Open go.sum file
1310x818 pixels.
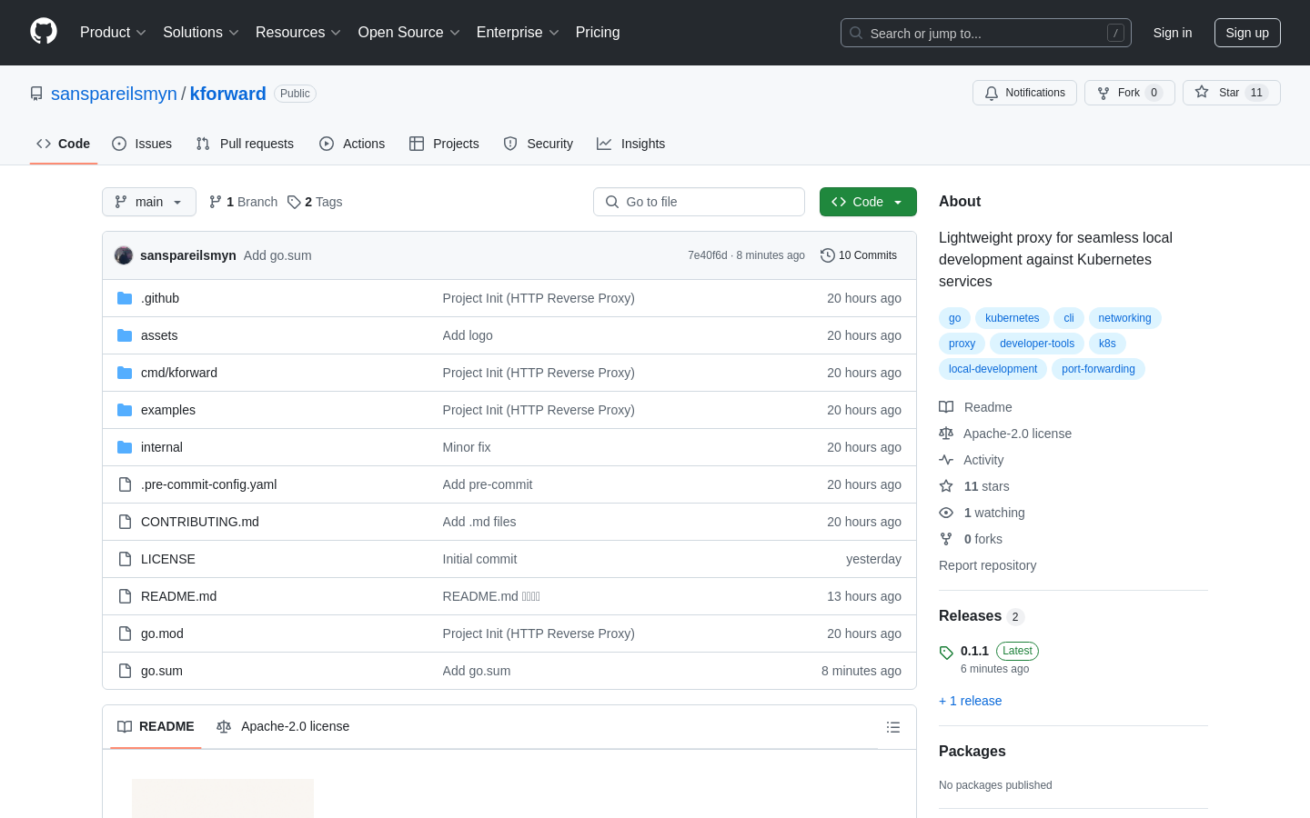tap(162, 671)
